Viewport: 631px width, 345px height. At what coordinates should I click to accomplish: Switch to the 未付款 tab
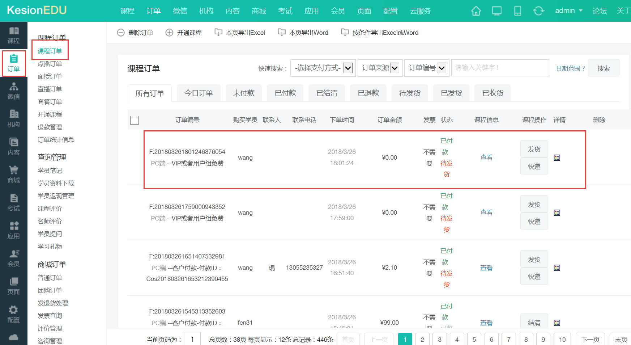point(244,93)
